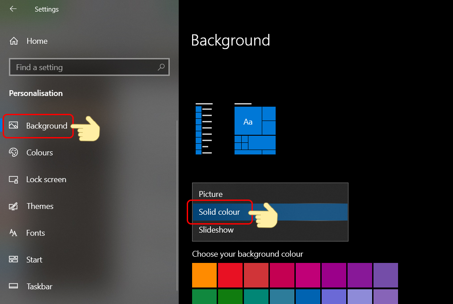Screen dimensions: 453x304
Task: Click the Taskbar icon
Action: 13,286
